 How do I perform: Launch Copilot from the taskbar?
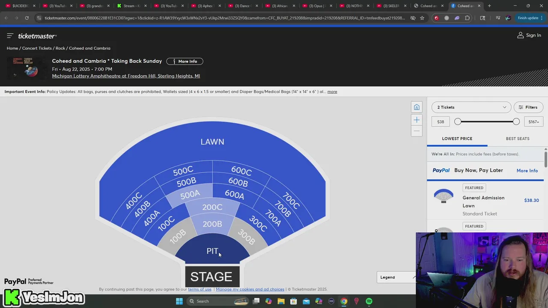pyautogui.click(x=268, y=301)
